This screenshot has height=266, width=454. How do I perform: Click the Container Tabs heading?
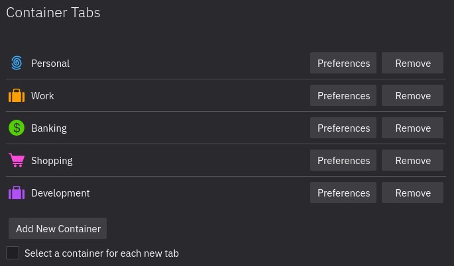[x=53, y=12]
